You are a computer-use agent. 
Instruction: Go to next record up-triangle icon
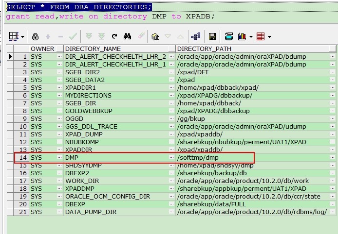tap(180, 37)
